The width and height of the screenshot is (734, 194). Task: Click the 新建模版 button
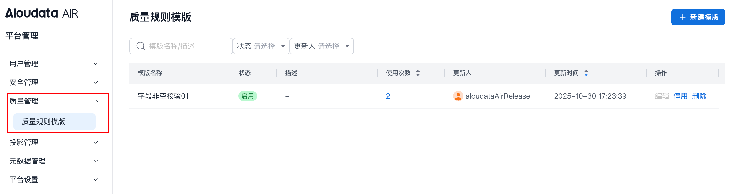(x=698, y=17)
